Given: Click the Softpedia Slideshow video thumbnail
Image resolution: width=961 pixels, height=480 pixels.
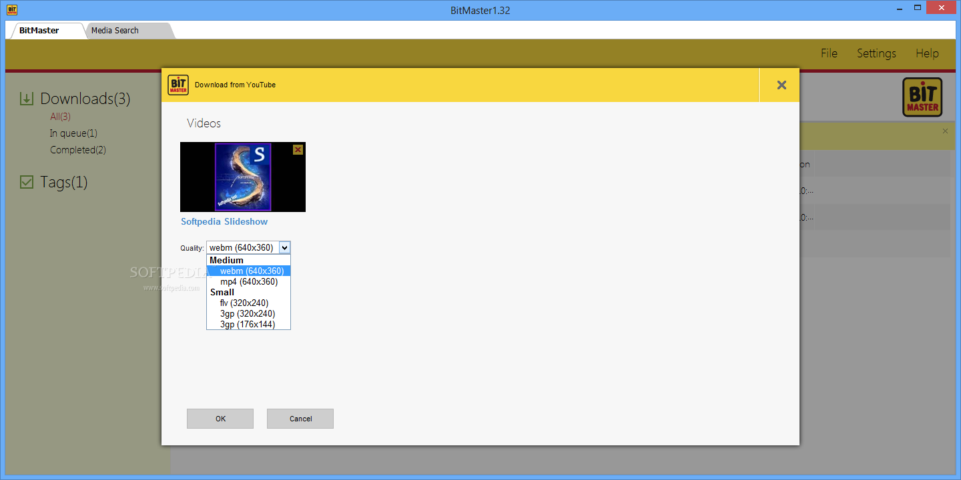Looking at the screenshot, I should coord(243,177).
